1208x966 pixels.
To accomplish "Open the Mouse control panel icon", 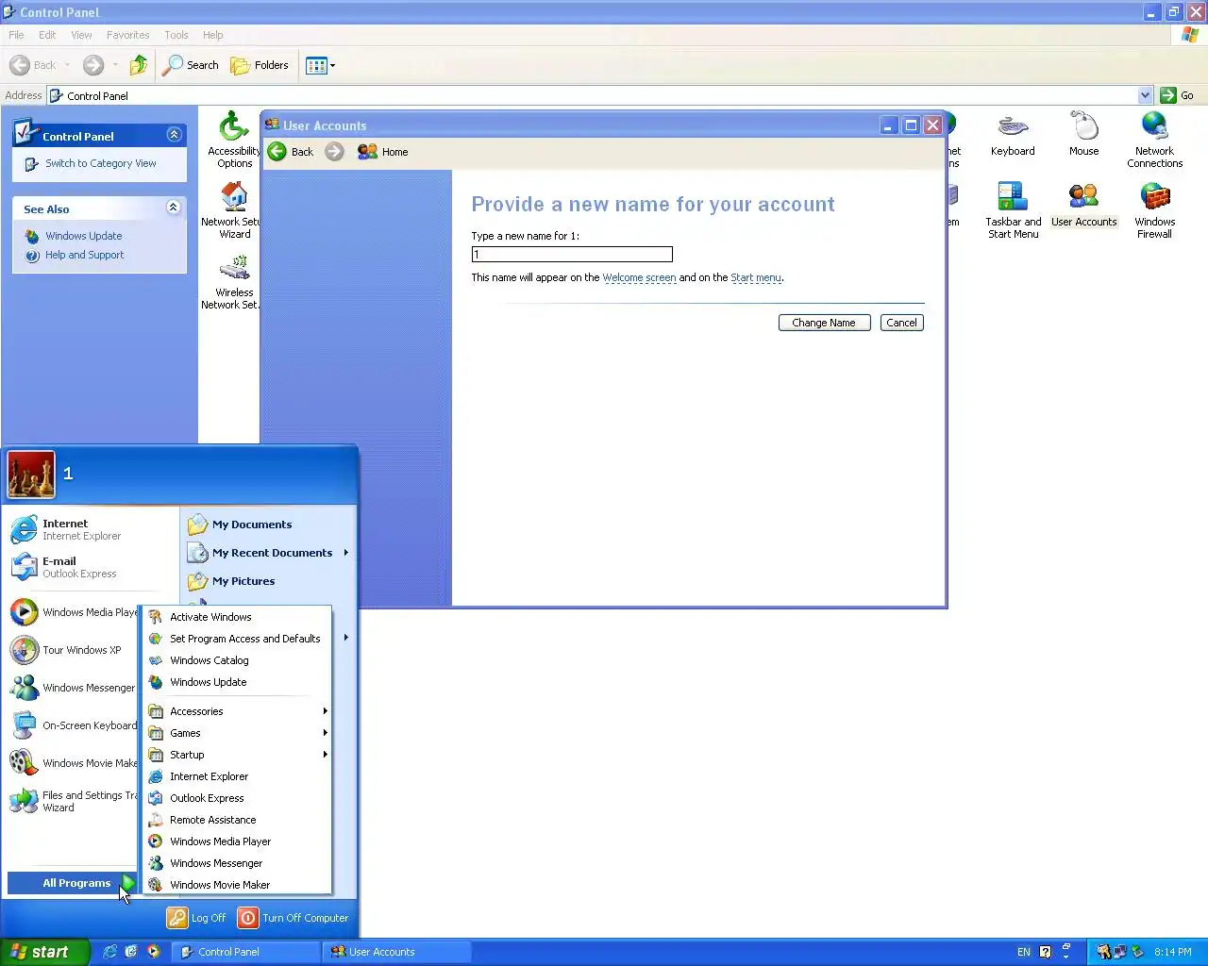I will click(x=1083, y=134).
